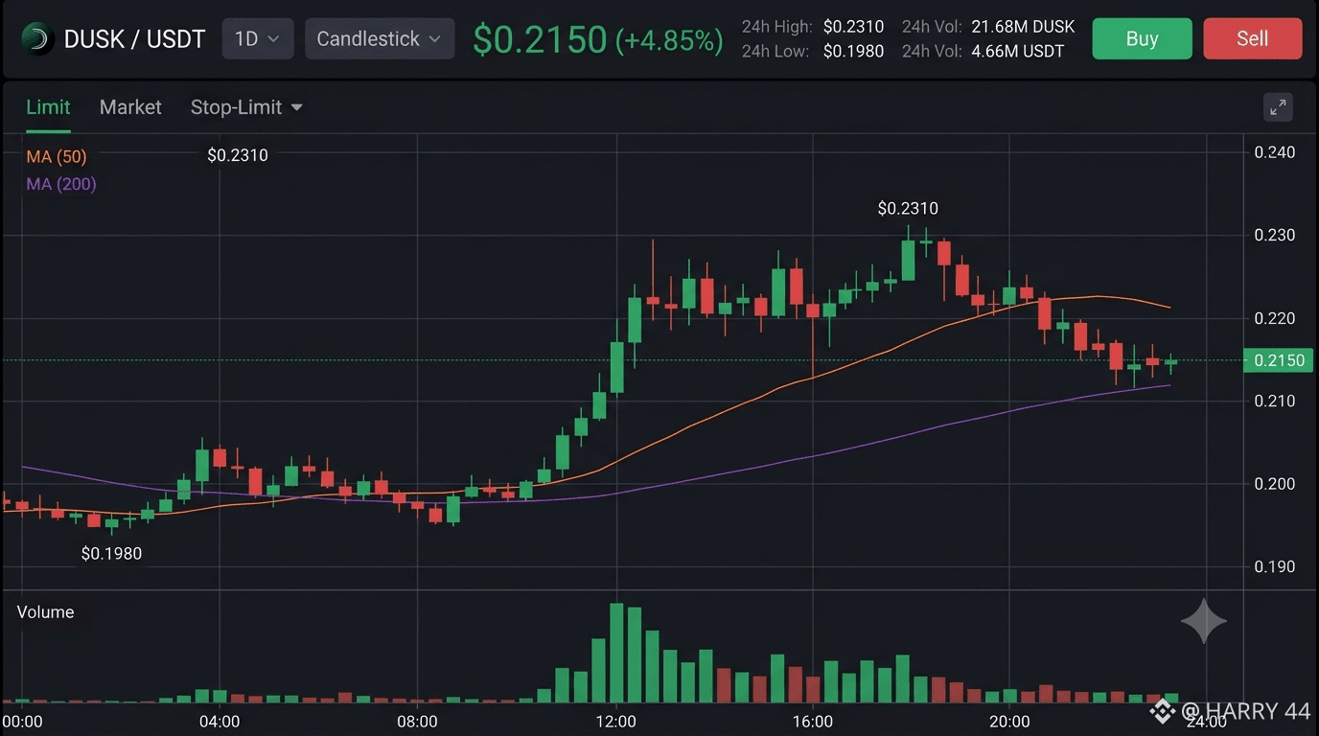Click the 00:00 time axis label
1319x736 pixels.
[22, 721]
